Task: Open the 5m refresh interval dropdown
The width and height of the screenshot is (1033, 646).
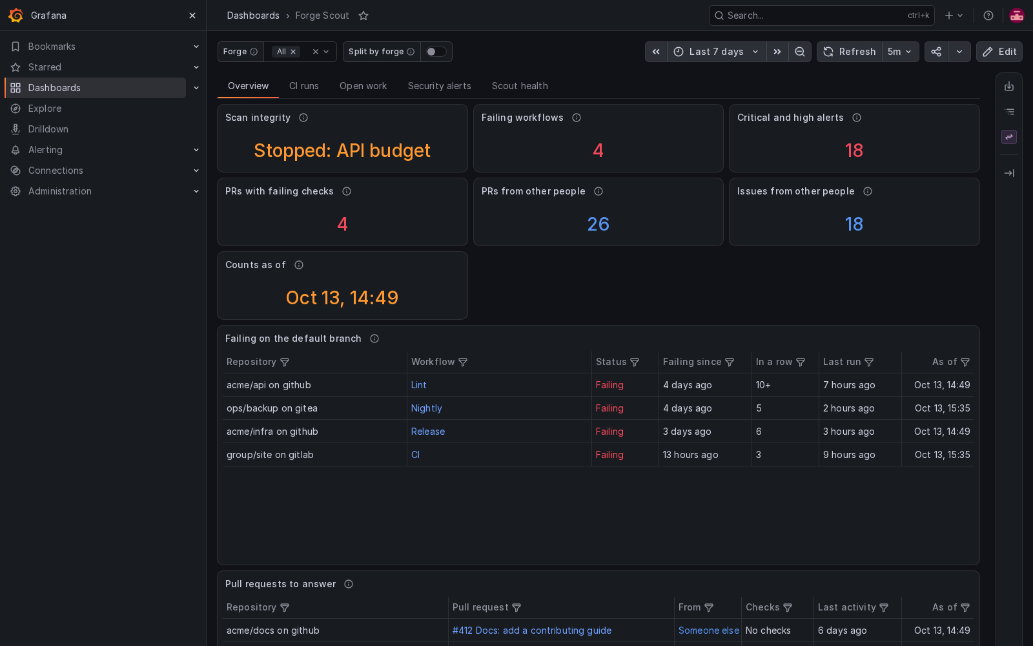Action: (900, 52)
